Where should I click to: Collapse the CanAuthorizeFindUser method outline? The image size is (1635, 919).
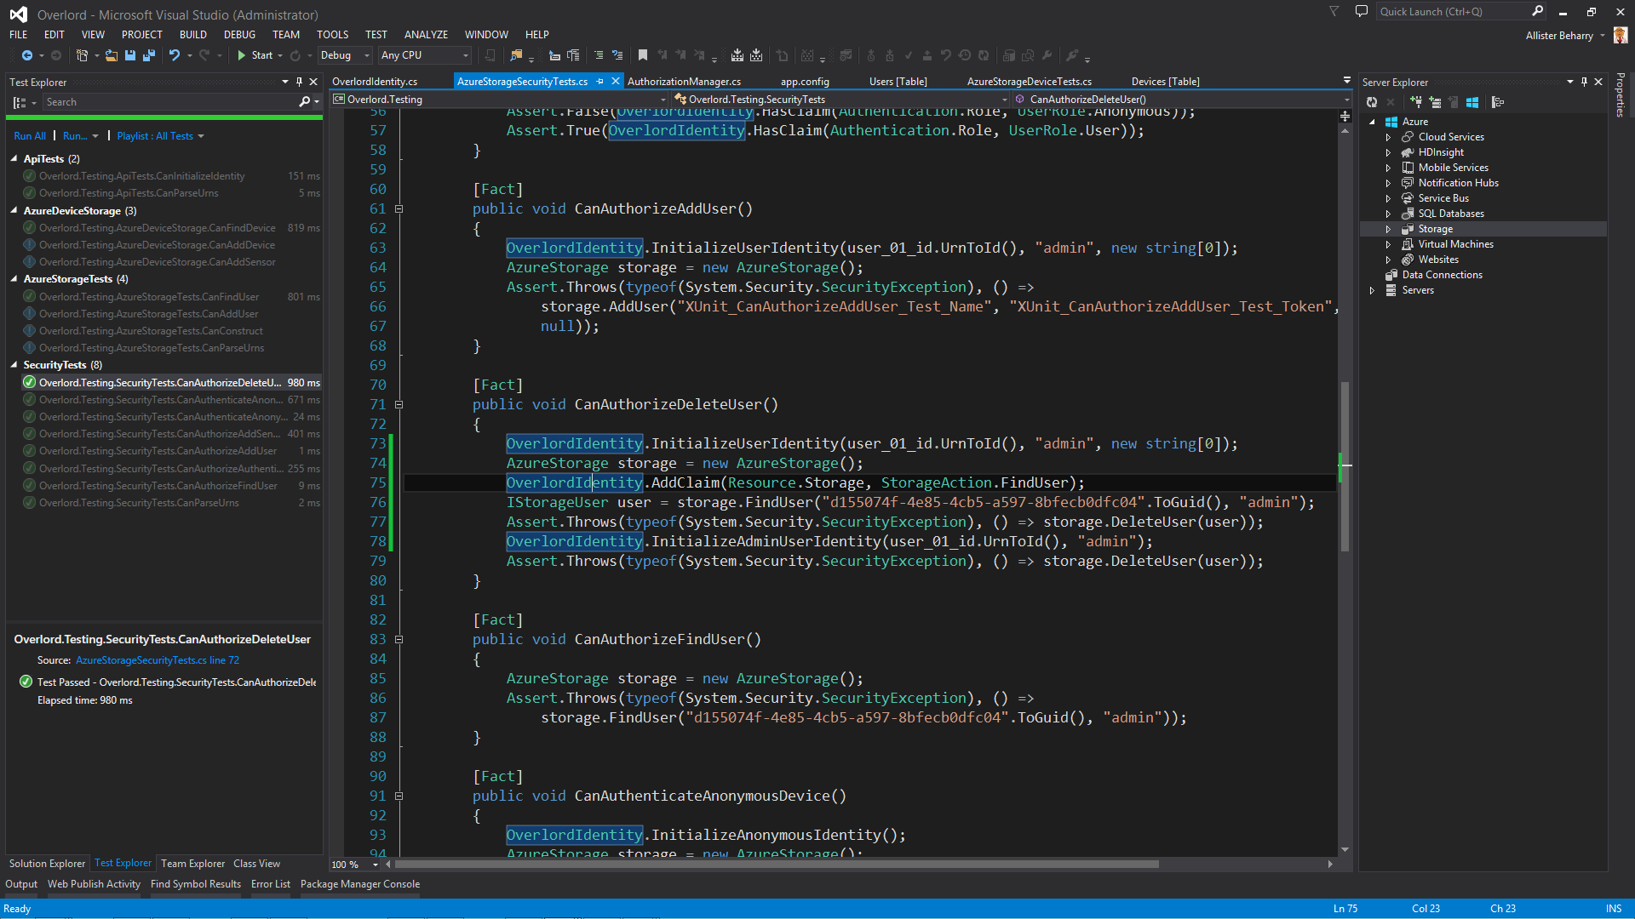399,640
